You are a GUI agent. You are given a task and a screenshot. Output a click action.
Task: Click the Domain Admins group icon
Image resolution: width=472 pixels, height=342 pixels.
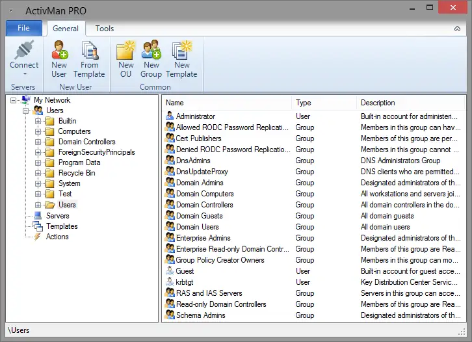coord(170,182)
